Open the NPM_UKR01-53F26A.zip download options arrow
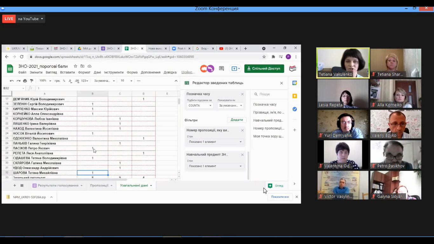The image size is (434, 244). click(x=51, y=197)
